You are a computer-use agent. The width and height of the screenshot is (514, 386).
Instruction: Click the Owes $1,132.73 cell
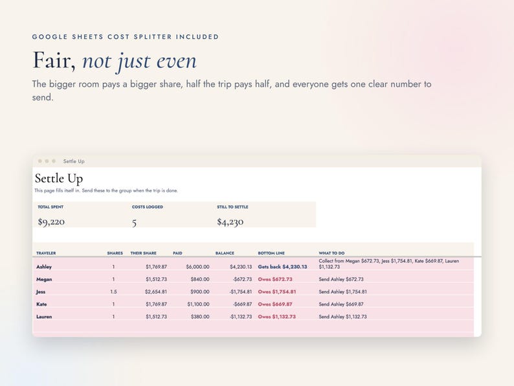click(x=276, y=317)
